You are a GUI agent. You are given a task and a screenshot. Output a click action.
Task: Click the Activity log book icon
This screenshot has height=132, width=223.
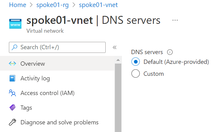tap(12, 78)
